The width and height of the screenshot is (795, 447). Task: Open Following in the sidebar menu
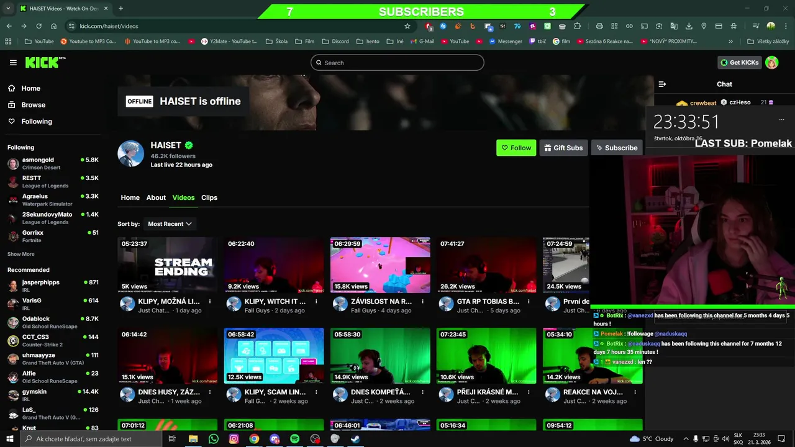click(30, 122)
